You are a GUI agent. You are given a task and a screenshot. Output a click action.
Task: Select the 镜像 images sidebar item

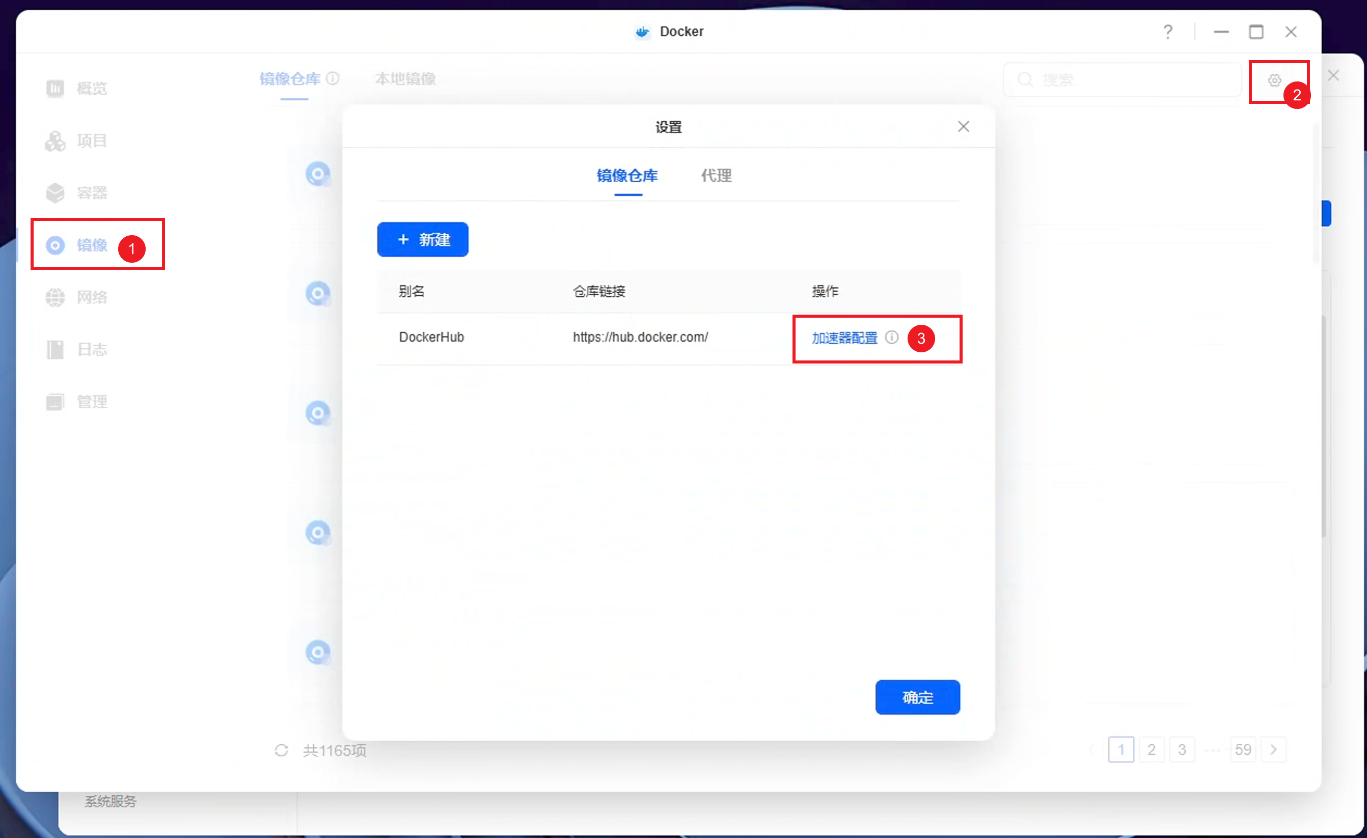[x=76, y=244]
